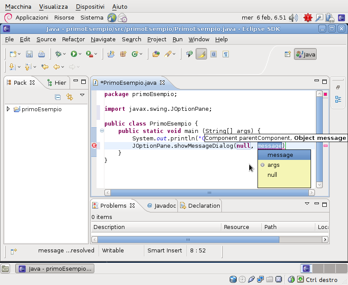Click the Next Annotation icon
The width and height of the screenshot is (348, 285).
point(12,67)
